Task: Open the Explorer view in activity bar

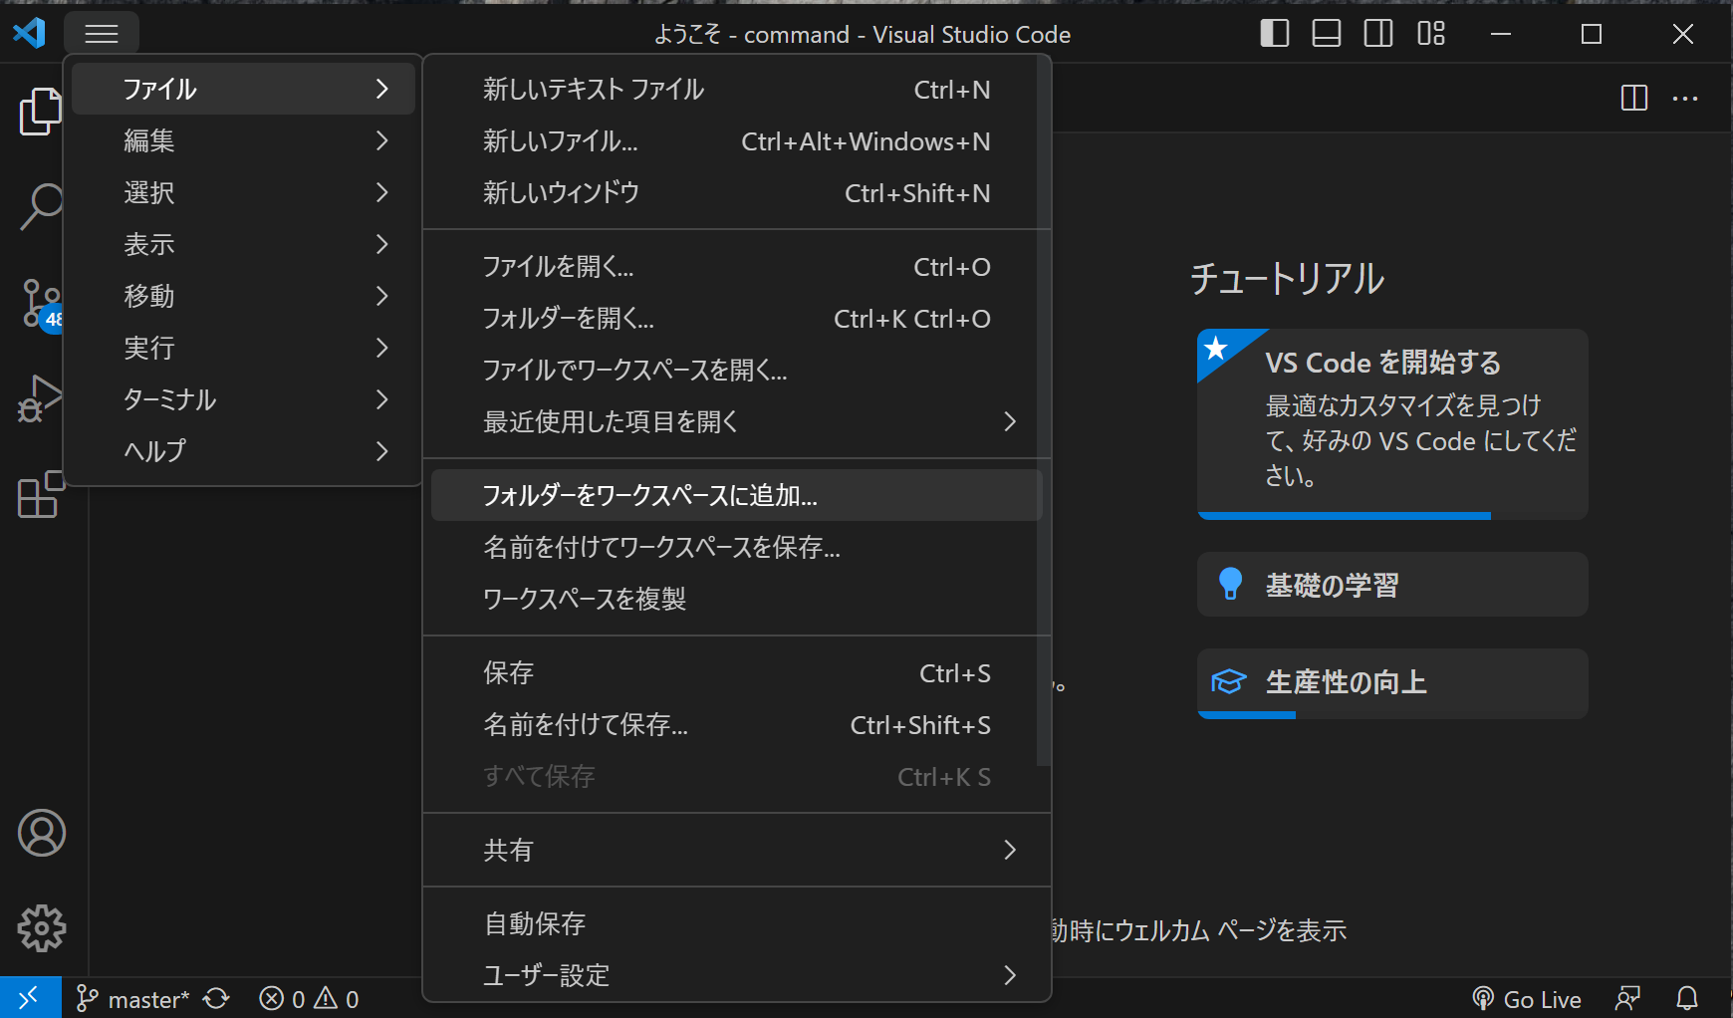Action: [x=40, y=111]
